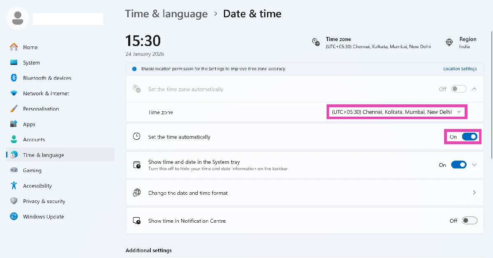The height and width of the screenshot is (258, 493).
Task: Open Network & internet via its icon
Action: pos(14,93)
